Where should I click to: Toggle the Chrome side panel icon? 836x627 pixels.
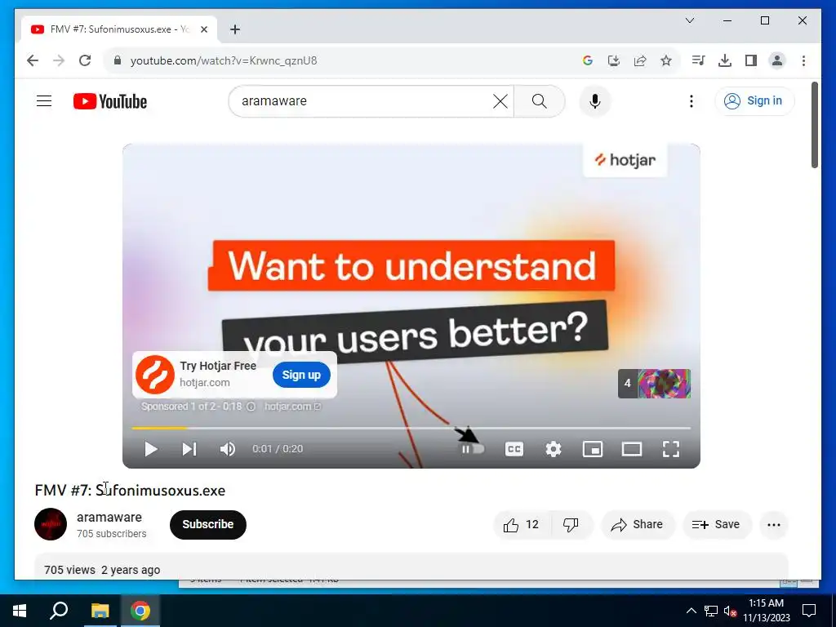click(x=751, y=60)
